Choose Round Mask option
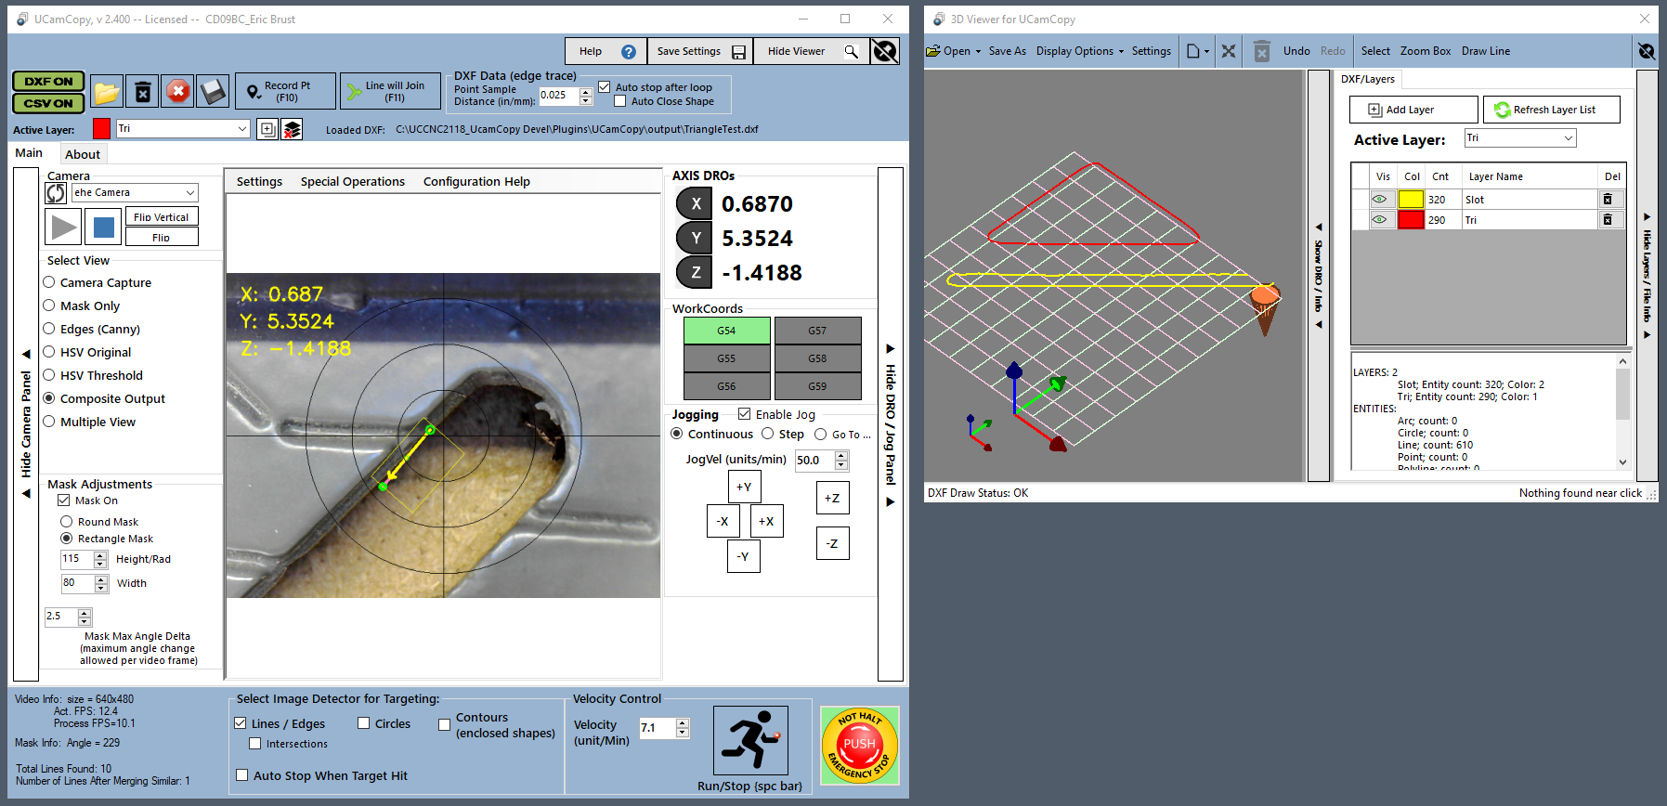 point(67,522)
